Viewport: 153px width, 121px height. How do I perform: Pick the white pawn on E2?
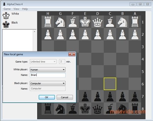(x=85, y=34)
